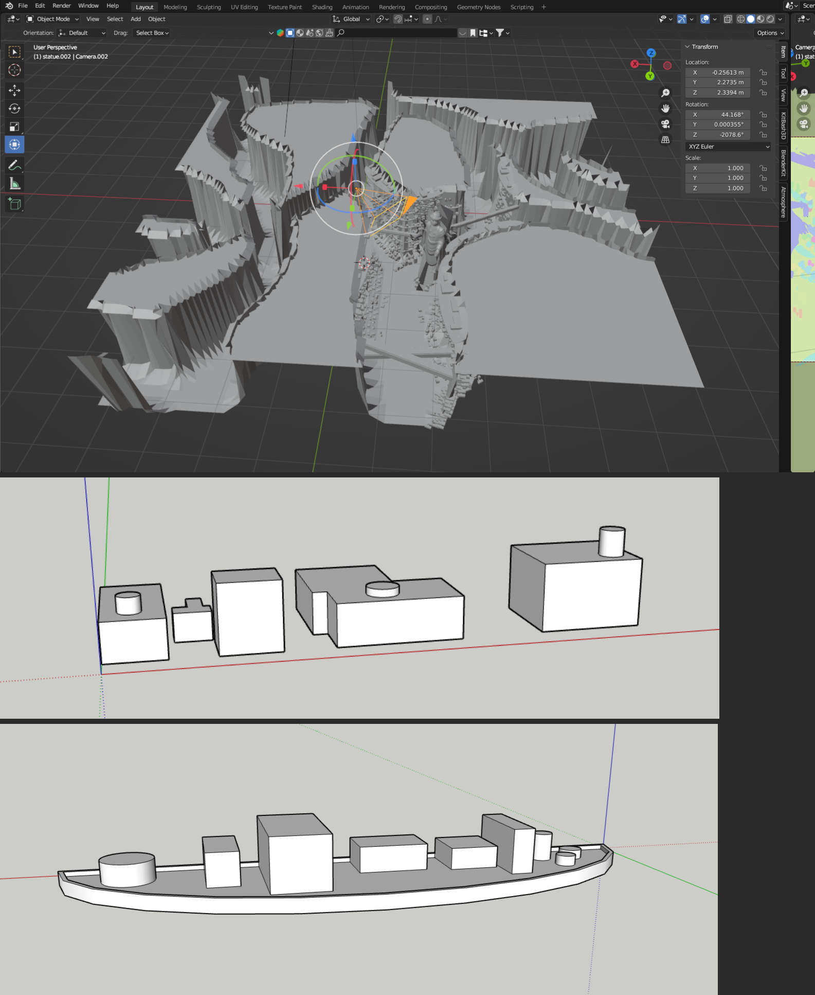
Task: Enable snapping with the magnet icon
Action: (x=398, y=19)
